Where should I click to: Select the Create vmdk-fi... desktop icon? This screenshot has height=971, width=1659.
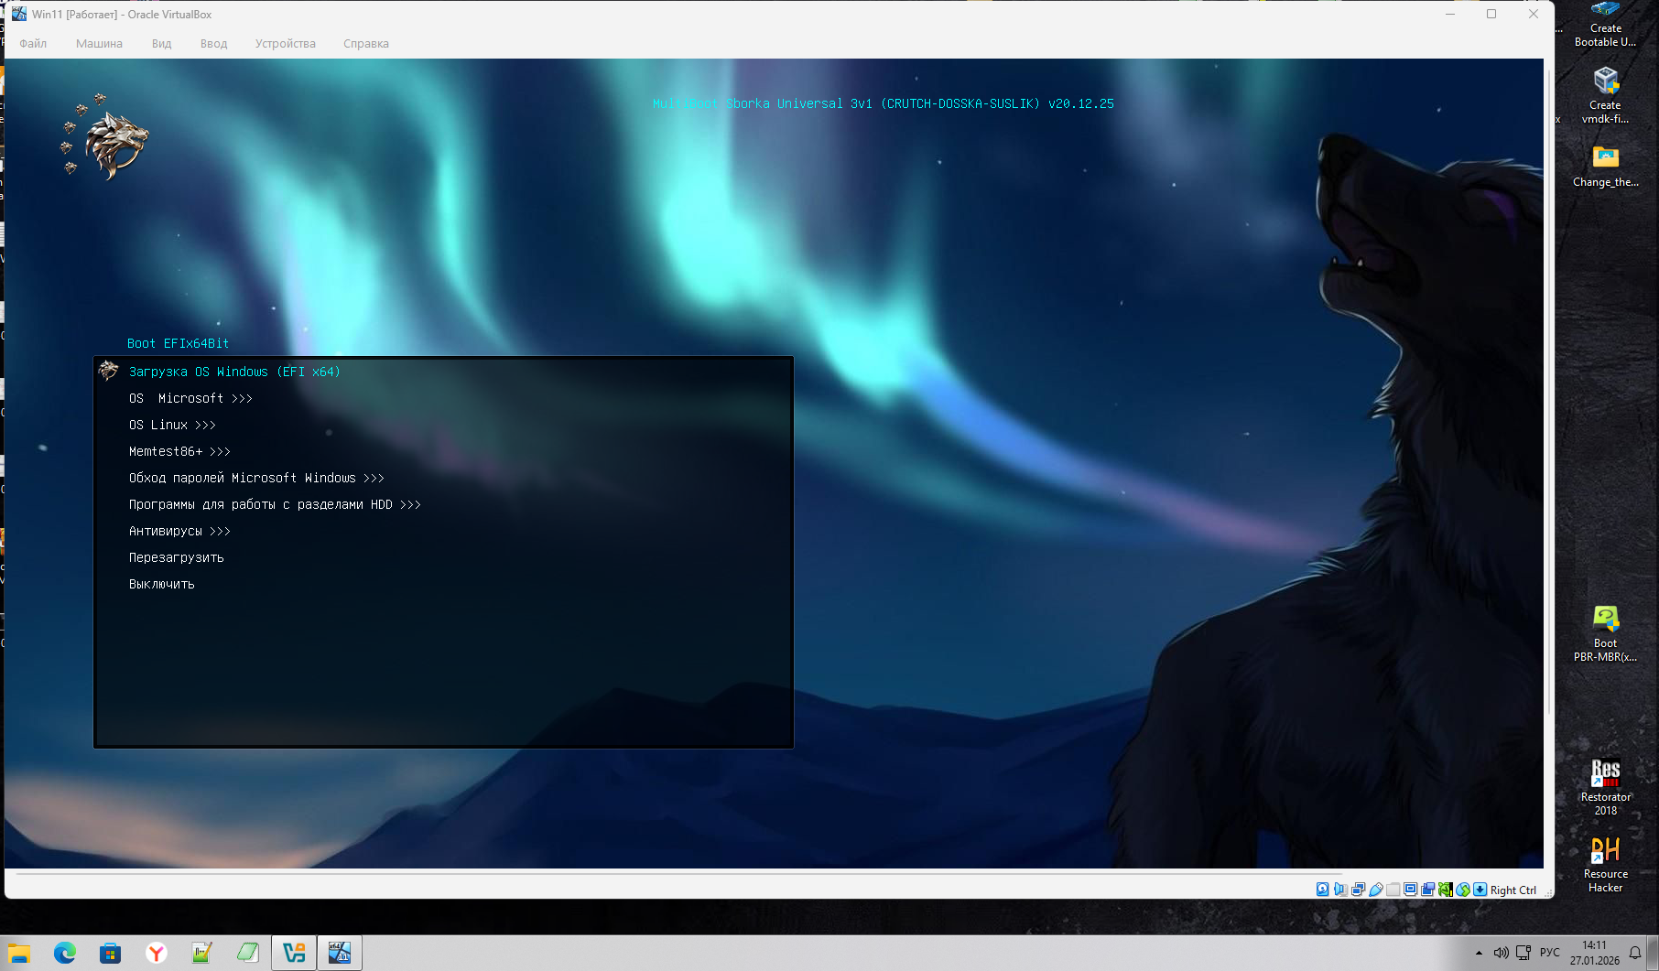point(1605,95)
